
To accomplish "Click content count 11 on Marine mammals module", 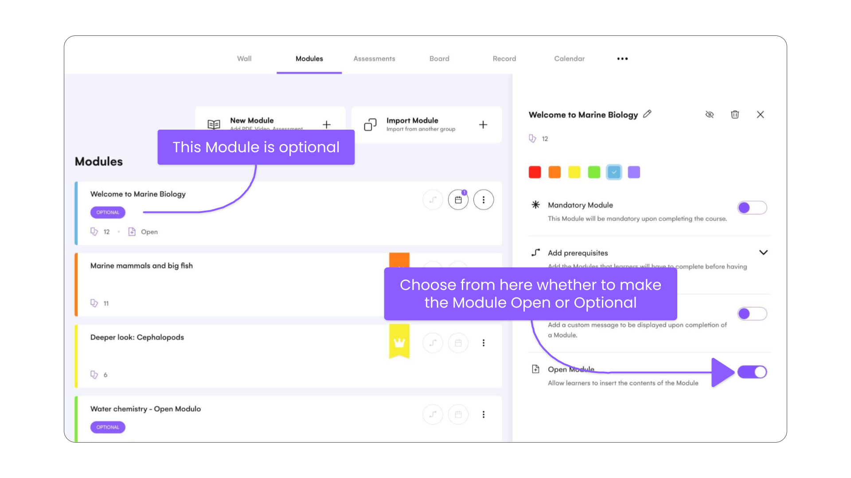I will pyautogui.click(x=106, y=304).
